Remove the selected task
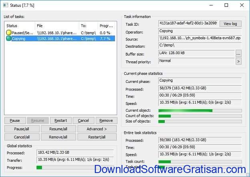250x177 pixels. coord(106,121)
